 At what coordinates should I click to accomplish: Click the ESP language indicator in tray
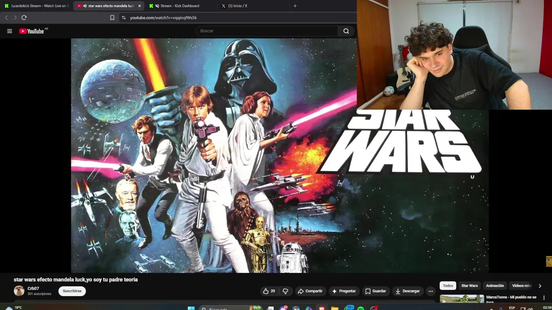(x=512, y=308)
